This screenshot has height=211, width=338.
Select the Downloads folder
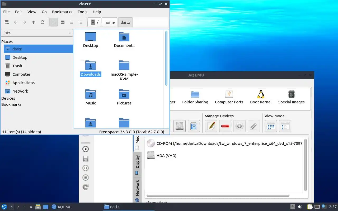point(91,68)
